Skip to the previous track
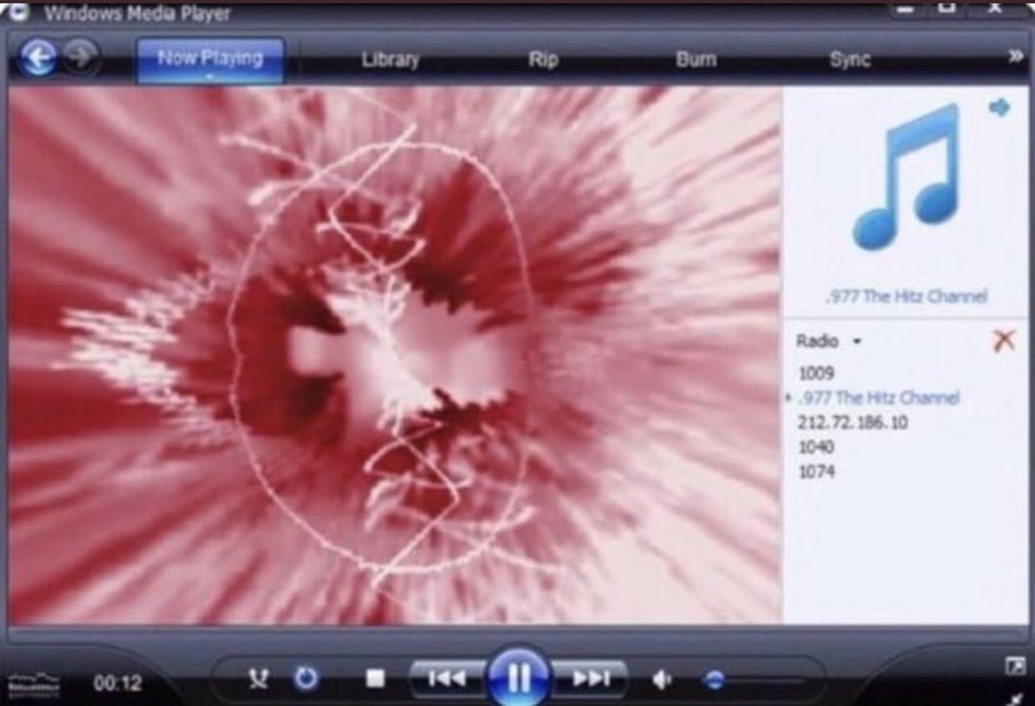This screenshot has width=1035, height=706. 448,678
